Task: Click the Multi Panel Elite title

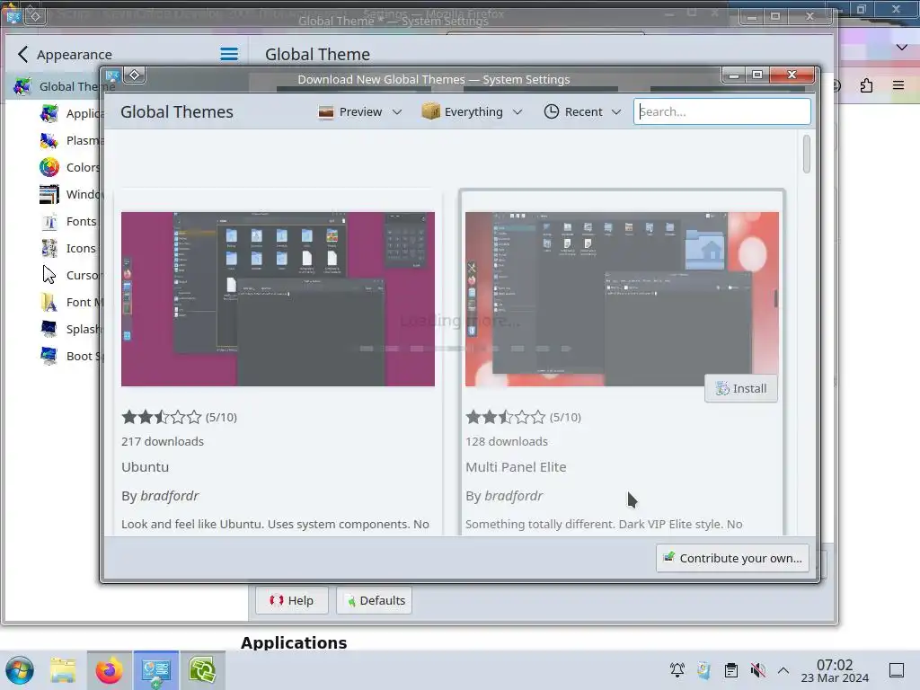Action: (516, 467)
